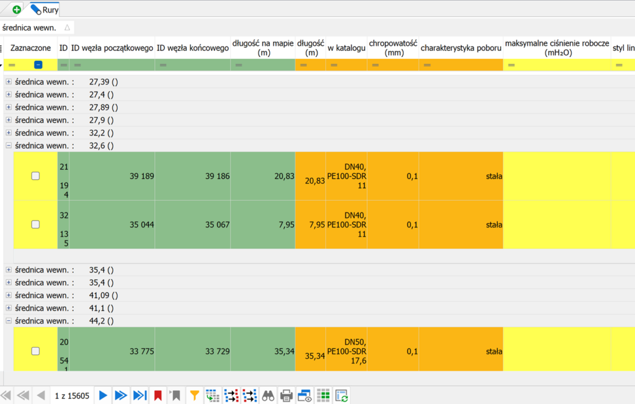The image size is (635, 404).
Task: Click the binoculars search icon
Action: [x=268, y=395]
